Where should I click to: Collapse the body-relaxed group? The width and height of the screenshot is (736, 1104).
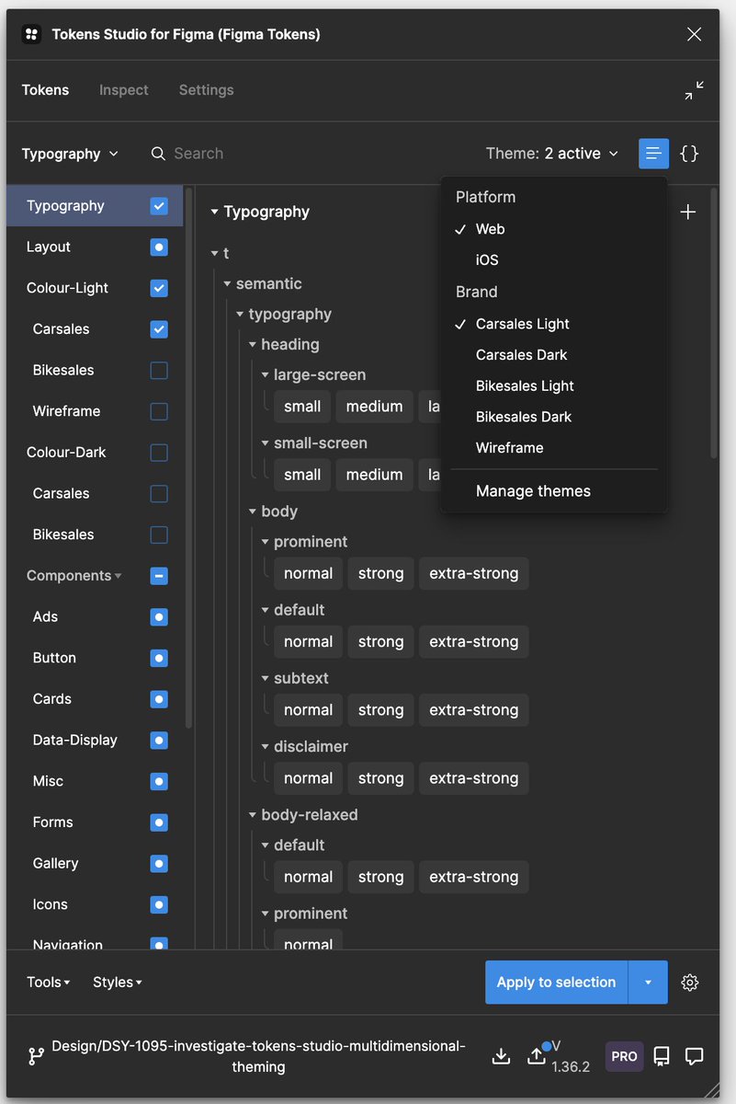coord(303,814)
